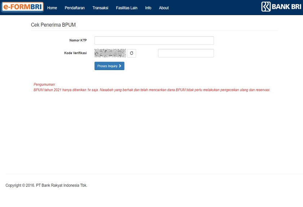
Task: Click the BPUM tahun 2021 announcement sentence
Action: tap(151, 90)
